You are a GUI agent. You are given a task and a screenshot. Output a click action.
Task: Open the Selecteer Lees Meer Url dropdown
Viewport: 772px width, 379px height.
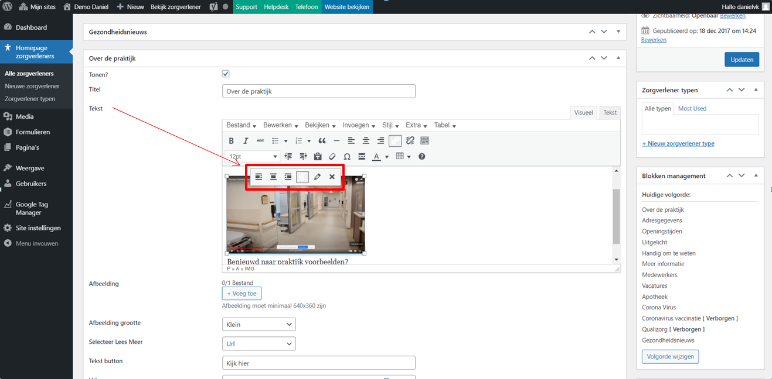259,344
